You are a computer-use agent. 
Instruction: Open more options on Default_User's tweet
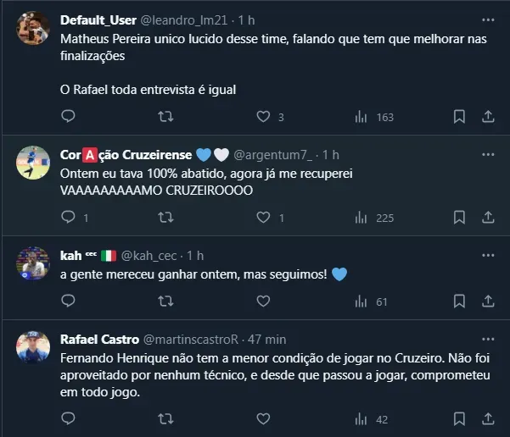click(488, 18)
